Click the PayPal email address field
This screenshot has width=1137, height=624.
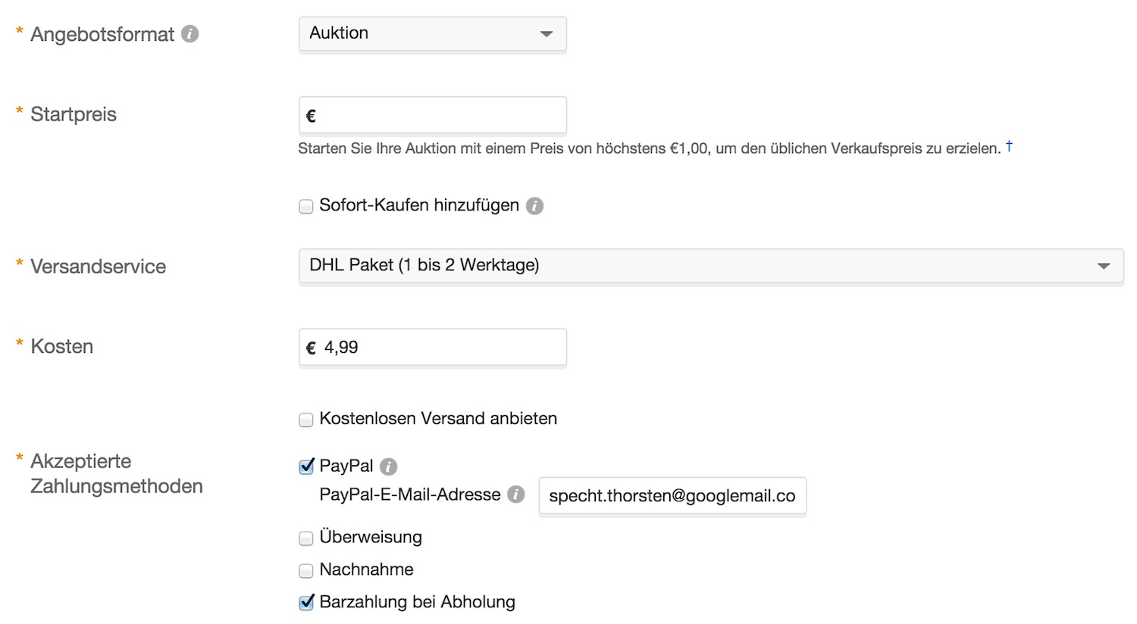click(x=672, y=496)
